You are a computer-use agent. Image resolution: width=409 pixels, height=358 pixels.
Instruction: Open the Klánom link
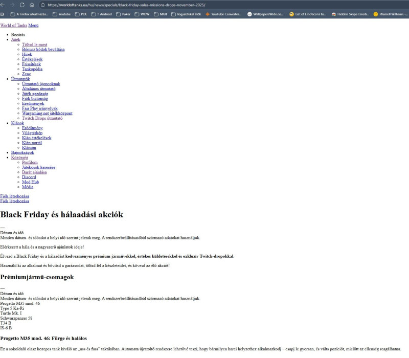[x=29, y=147]
